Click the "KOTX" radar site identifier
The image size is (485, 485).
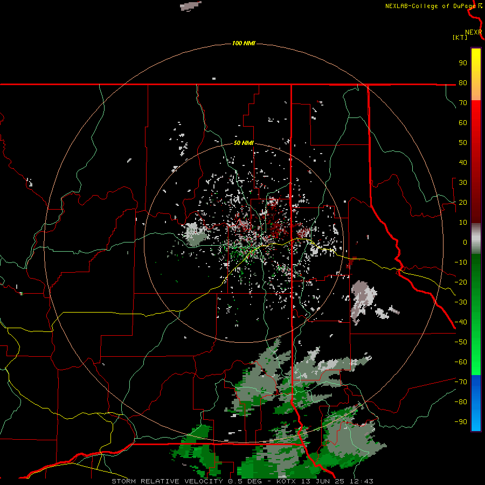(287, 481)
